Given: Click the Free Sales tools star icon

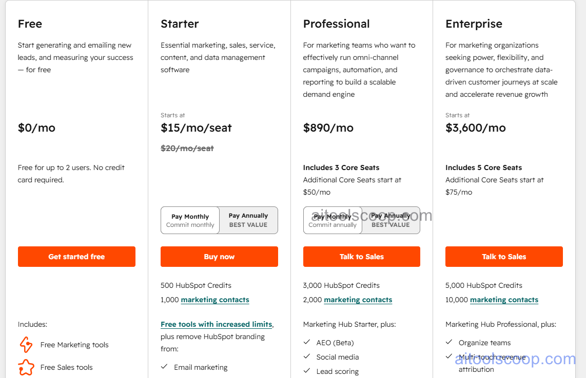Looking at the screenshot, I should tap(26, 367).
